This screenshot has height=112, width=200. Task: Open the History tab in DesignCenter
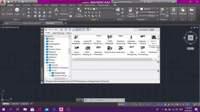69,33
